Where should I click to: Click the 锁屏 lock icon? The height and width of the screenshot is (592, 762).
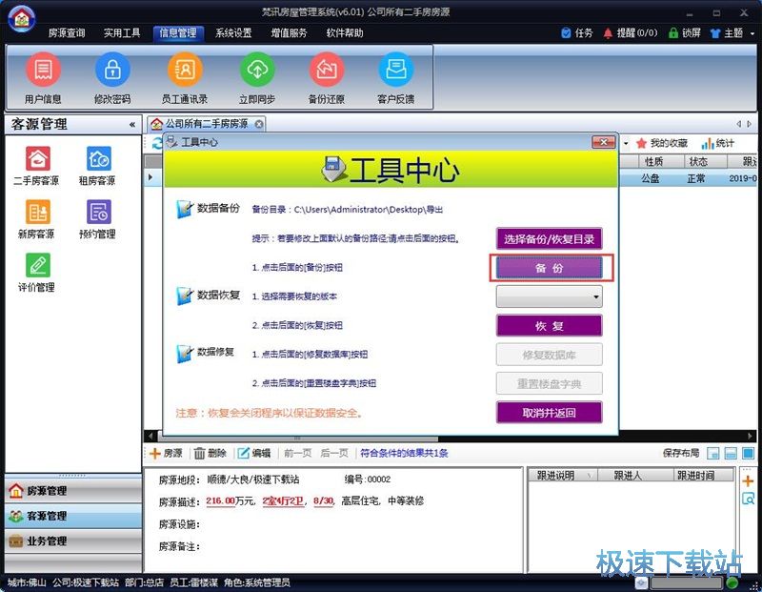673,33
